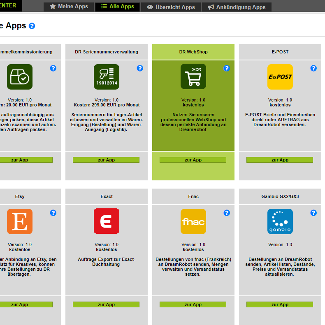Go to the Ankündigung Apps tab
This screenshot has height=325, width=325.
(x=237, y=7)
